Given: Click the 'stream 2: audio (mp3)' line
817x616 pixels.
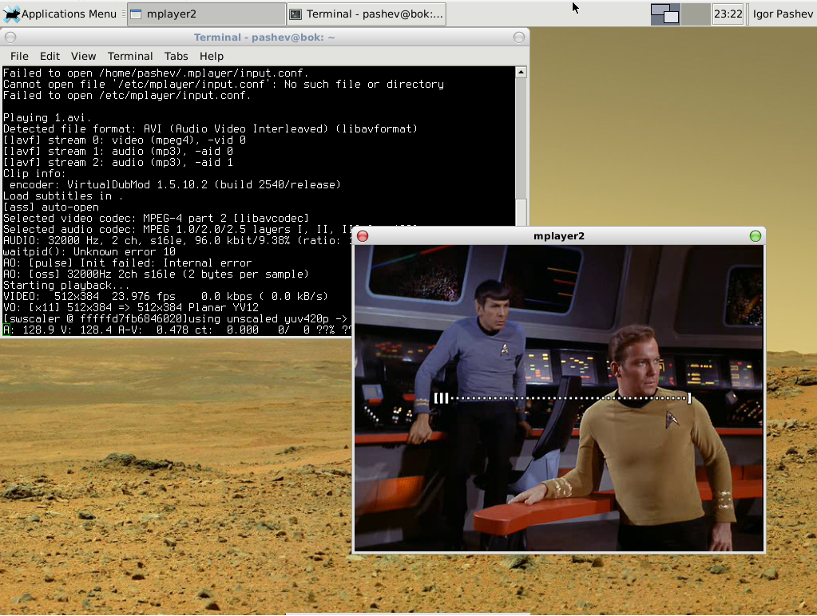Looking at the screenshot, I should (118, 163).
